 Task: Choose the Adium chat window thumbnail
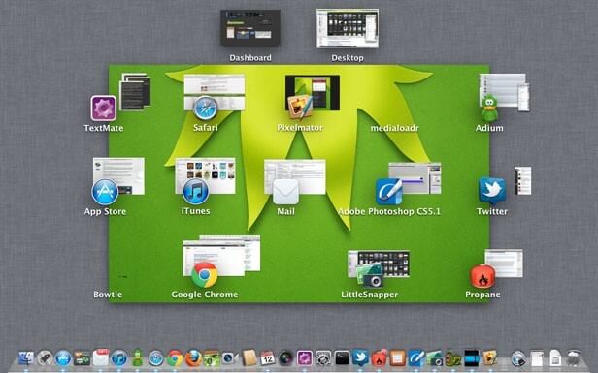coord(504,91)
